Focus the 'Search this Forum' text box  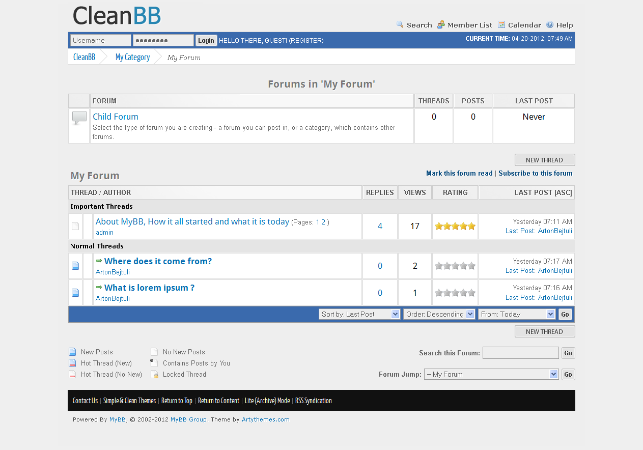coord(520,353)
